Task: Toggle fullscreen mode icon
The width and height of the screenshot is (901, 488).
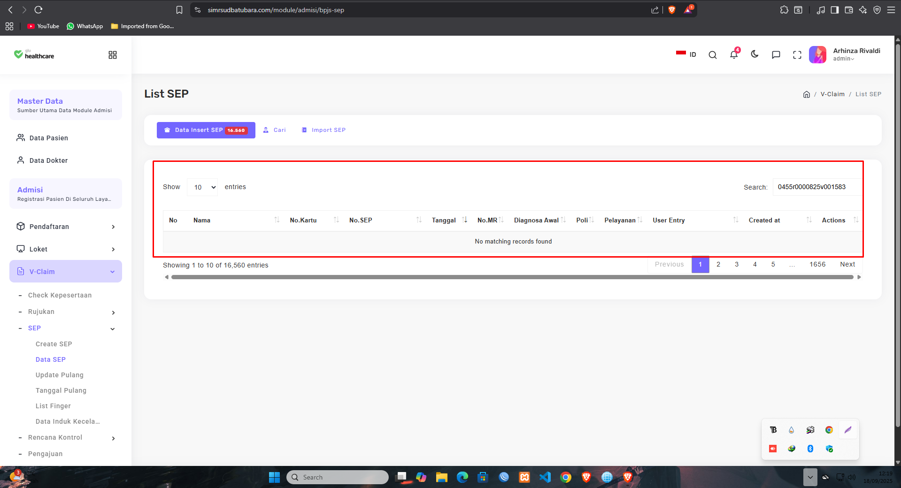Action: [x=797, y=55]
